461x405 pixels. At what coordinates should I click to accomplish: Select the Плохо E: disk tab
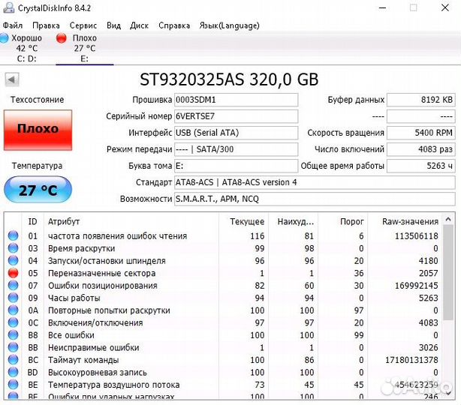(x=85, y=48)
